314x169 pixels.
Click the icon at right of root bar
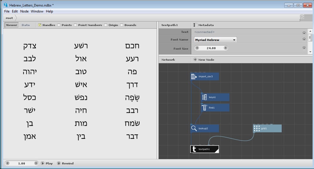(302, 17)
